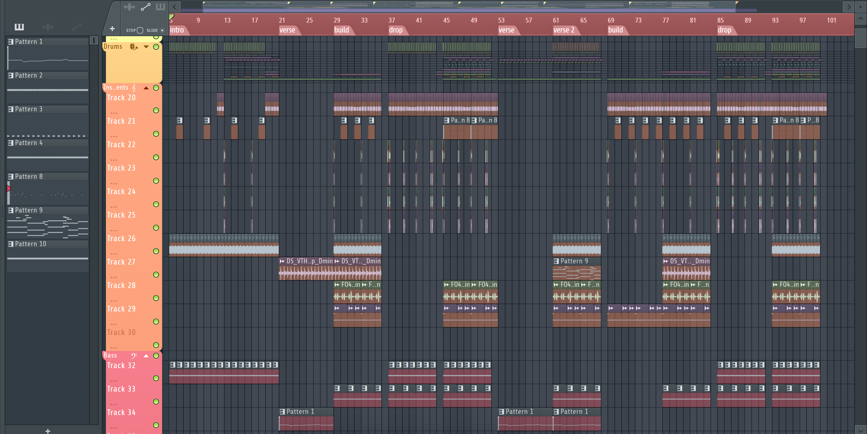Select the Pattern 4 icon in picker
This screenshot has width=867, height=434.
(x=11, y=143)
